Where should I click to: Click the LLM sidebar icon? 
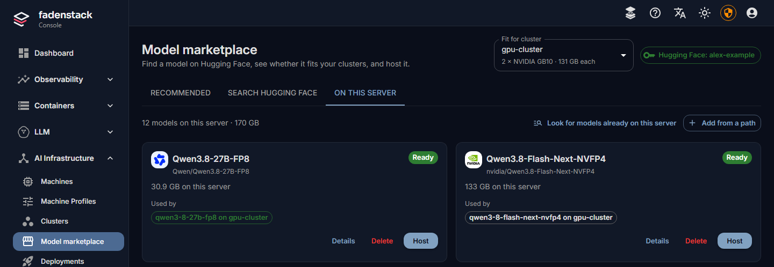click(x=23, y=132)
